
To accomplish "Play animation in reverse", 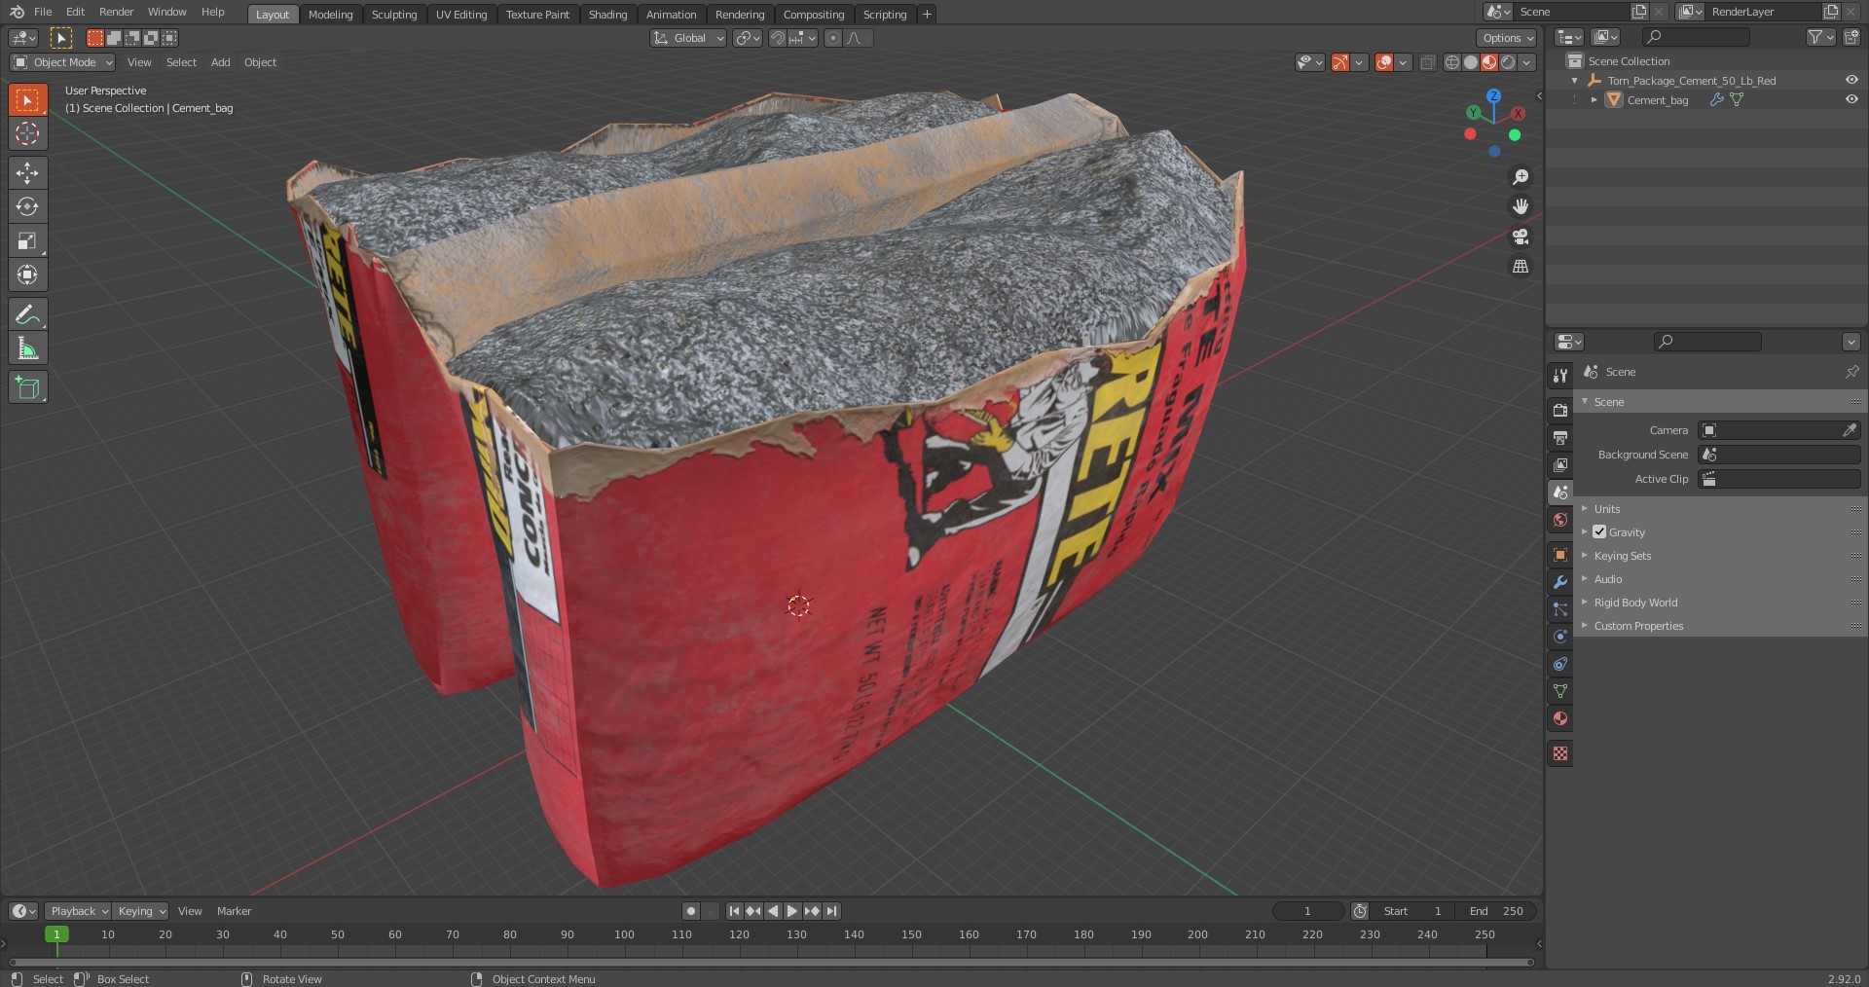I will [773, 911].
